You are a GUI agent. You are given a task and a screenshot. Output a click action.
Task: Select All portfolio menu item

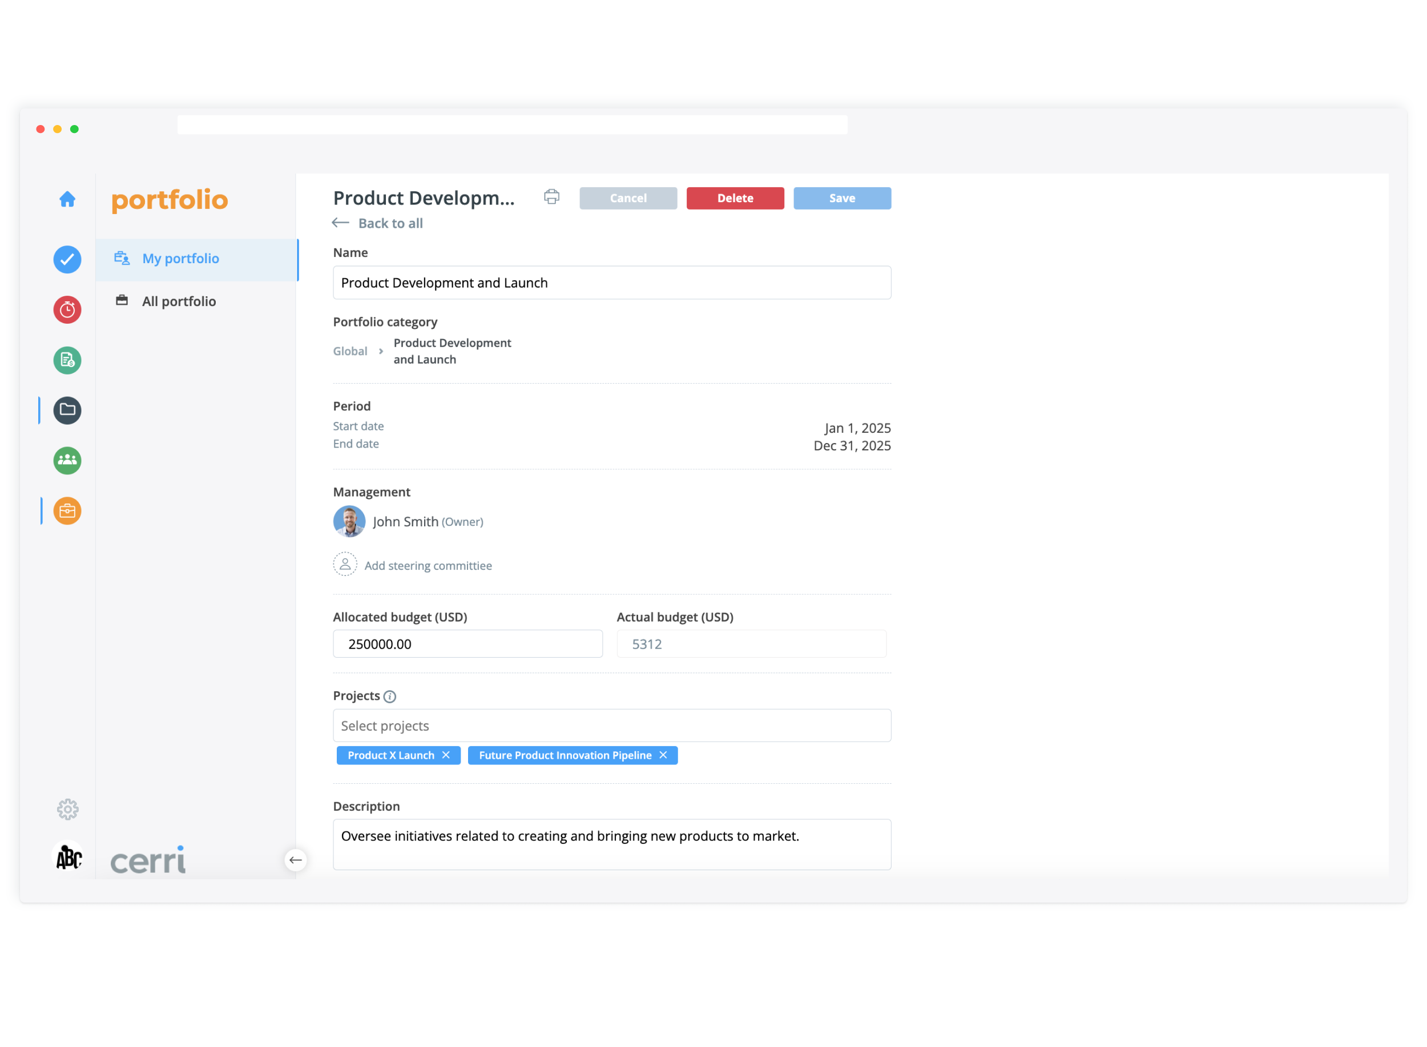[x=179, y=301]
